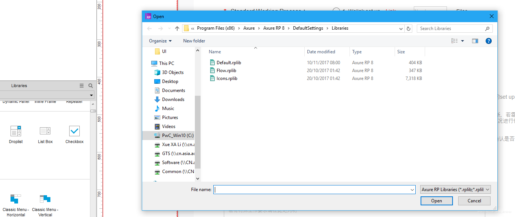The width and height of the screenshot is (515, 217).
Task: Select Default.rplib file
Action: point(229,63)
